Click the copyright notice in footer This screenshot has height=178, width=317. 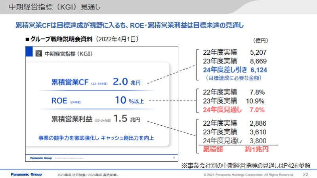(x=249, y=175)
